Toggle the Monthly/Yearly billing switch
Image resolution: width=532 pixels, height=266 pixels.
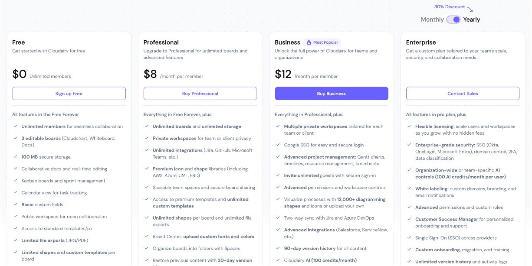point(453,19)
